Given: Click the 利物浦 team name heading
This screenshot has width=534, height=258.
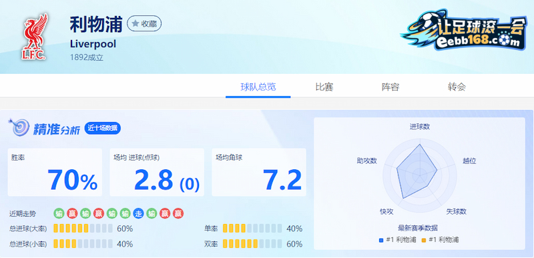Looking at the screenshot, I should [x=96, y=25].
